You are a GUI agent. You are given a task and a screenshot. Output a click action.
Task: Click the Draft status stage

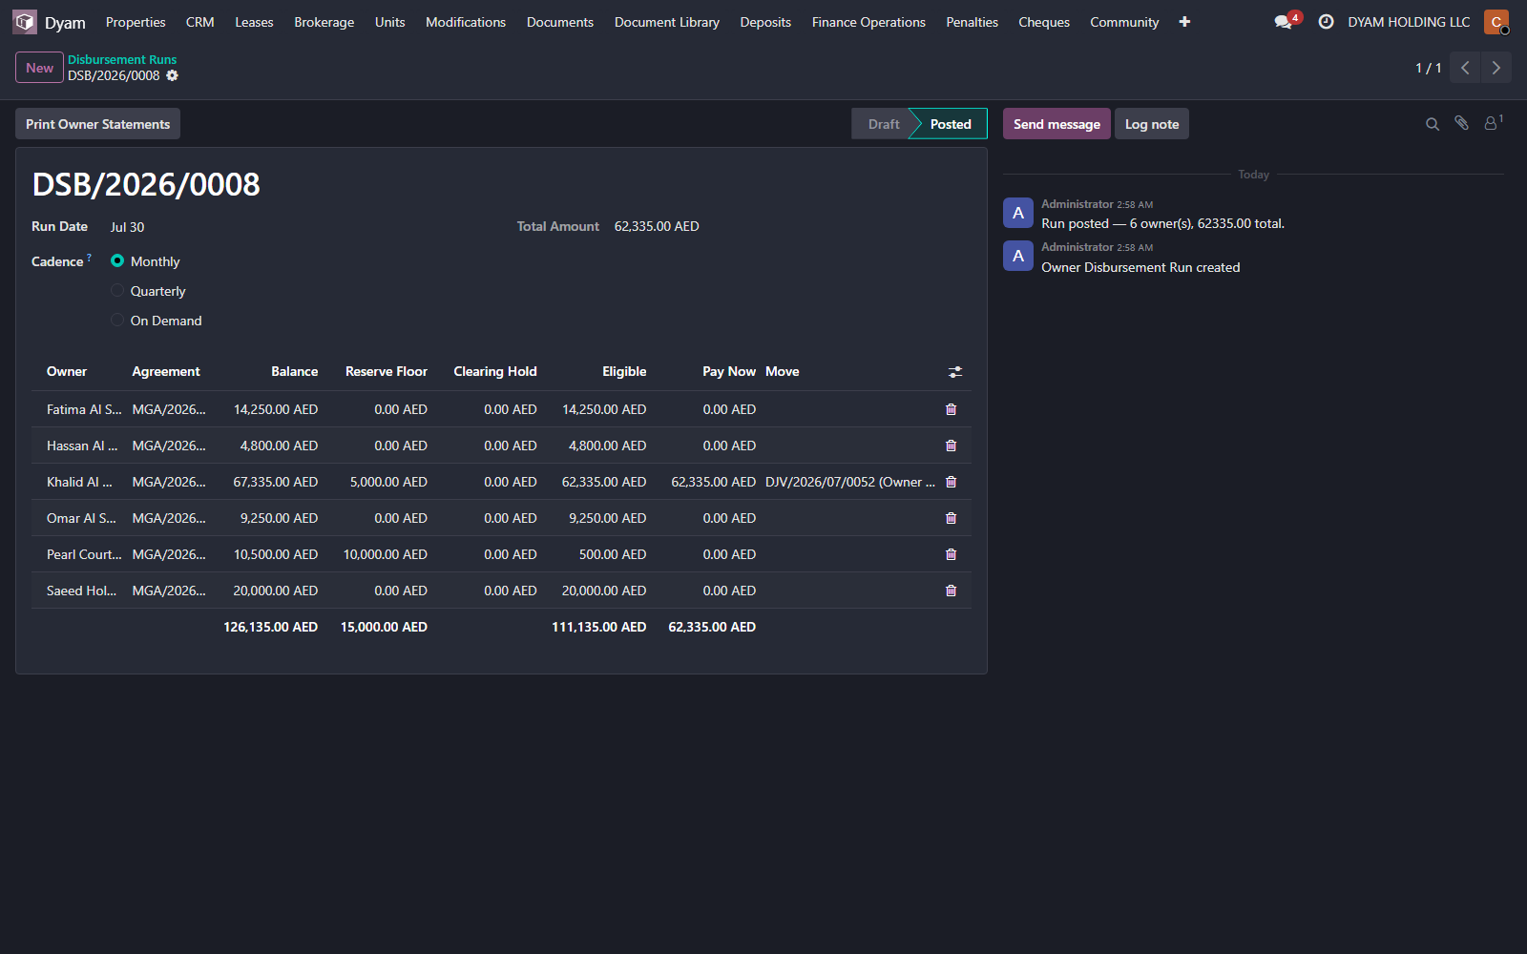(x=883, y=124)
